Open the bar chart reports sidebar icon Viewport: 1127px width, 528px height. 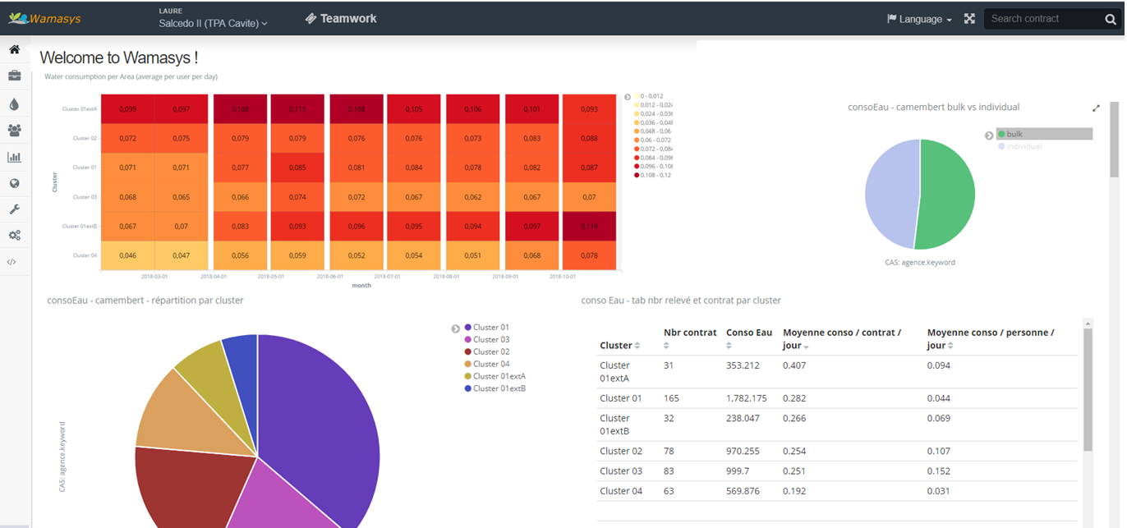[x=14, y=157]
